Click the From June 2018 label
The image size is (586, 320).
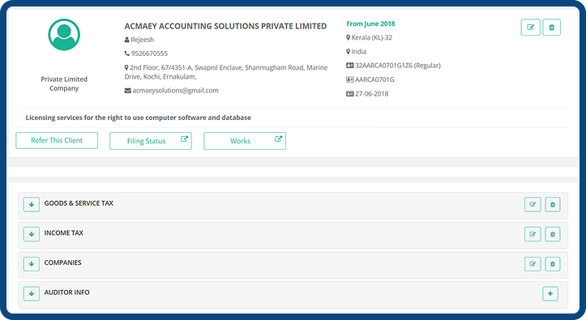(370, 23)
